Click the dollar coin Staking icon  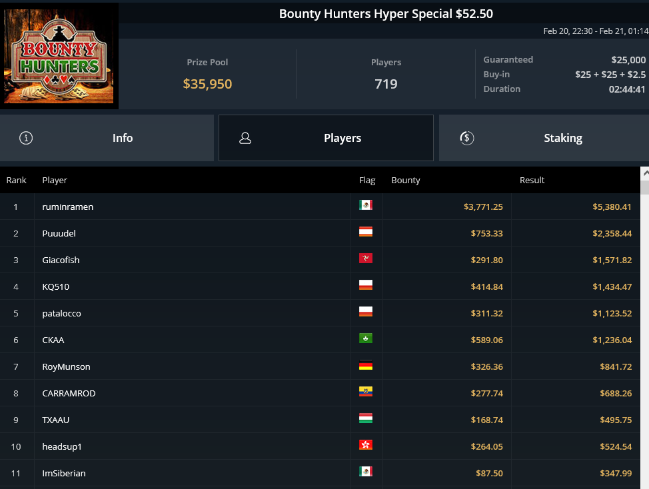click(467, 138)
